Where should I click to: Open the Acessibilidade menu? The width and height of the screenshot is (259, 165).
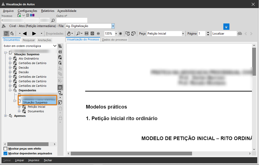(x=67, y=11)
